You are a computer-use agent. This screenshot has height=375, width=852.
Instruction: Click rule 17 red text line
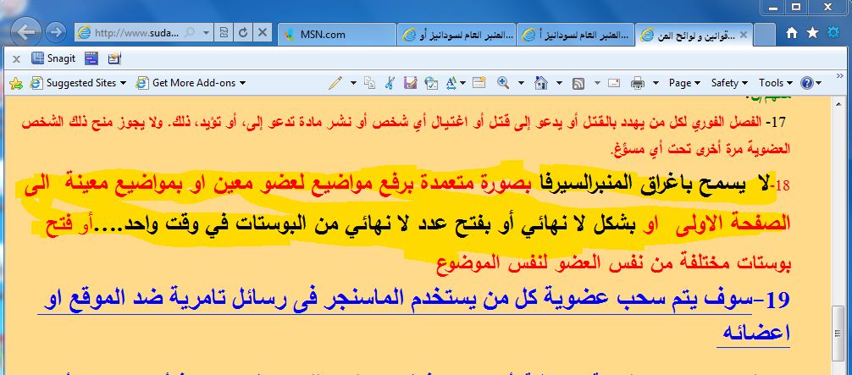point(402,123)
